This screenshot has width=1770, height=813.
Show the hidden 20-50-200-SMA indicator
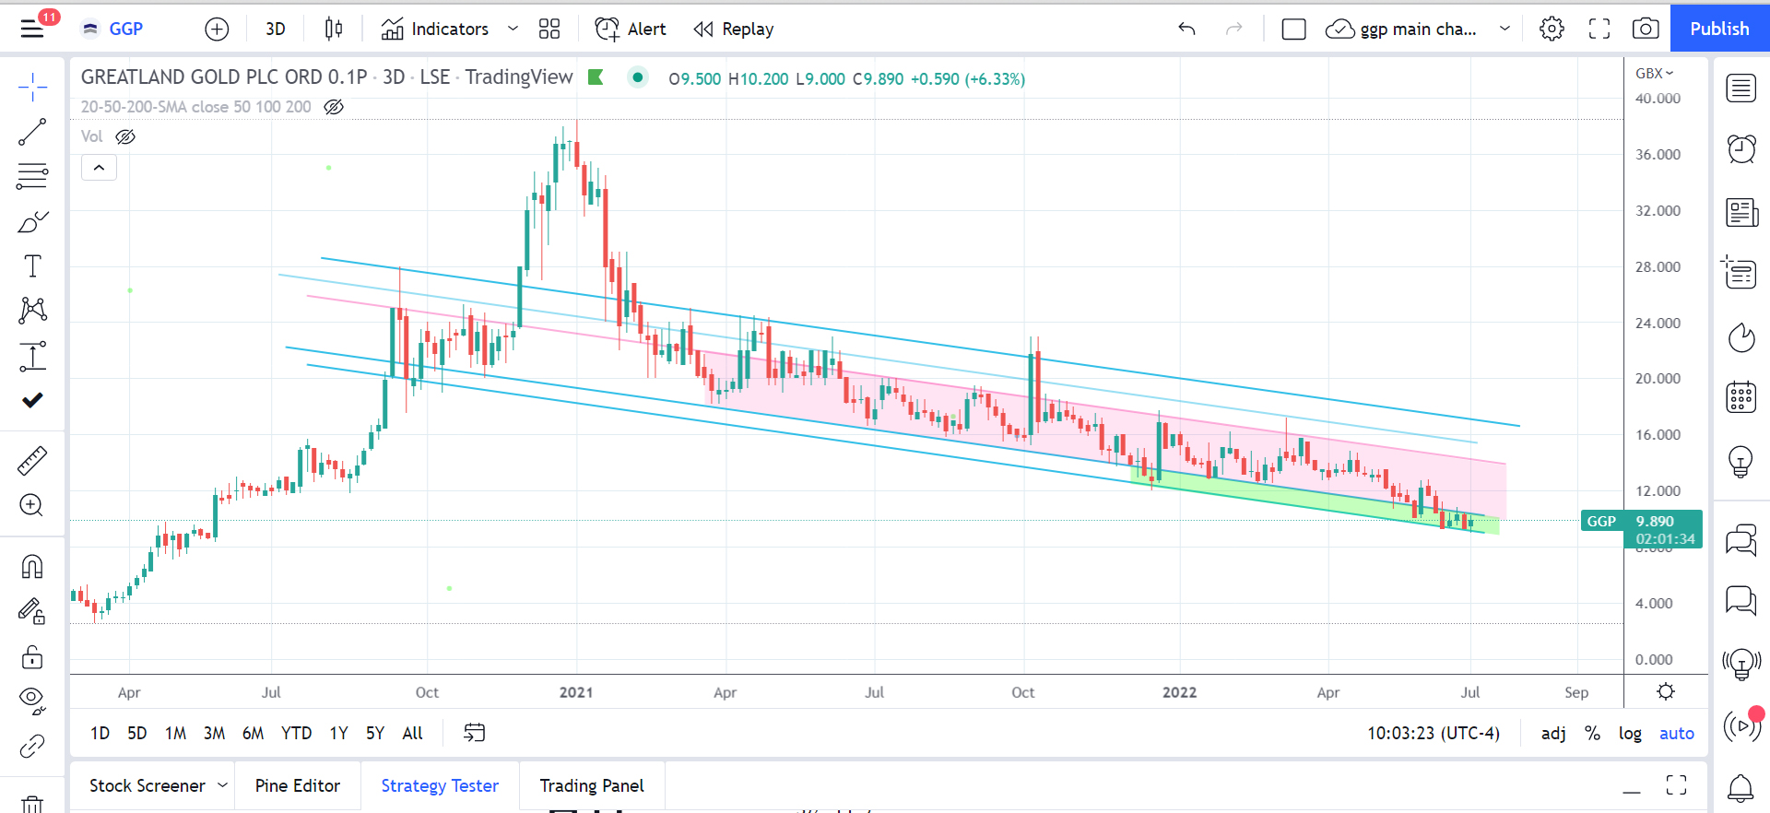(x=334, y=107)
